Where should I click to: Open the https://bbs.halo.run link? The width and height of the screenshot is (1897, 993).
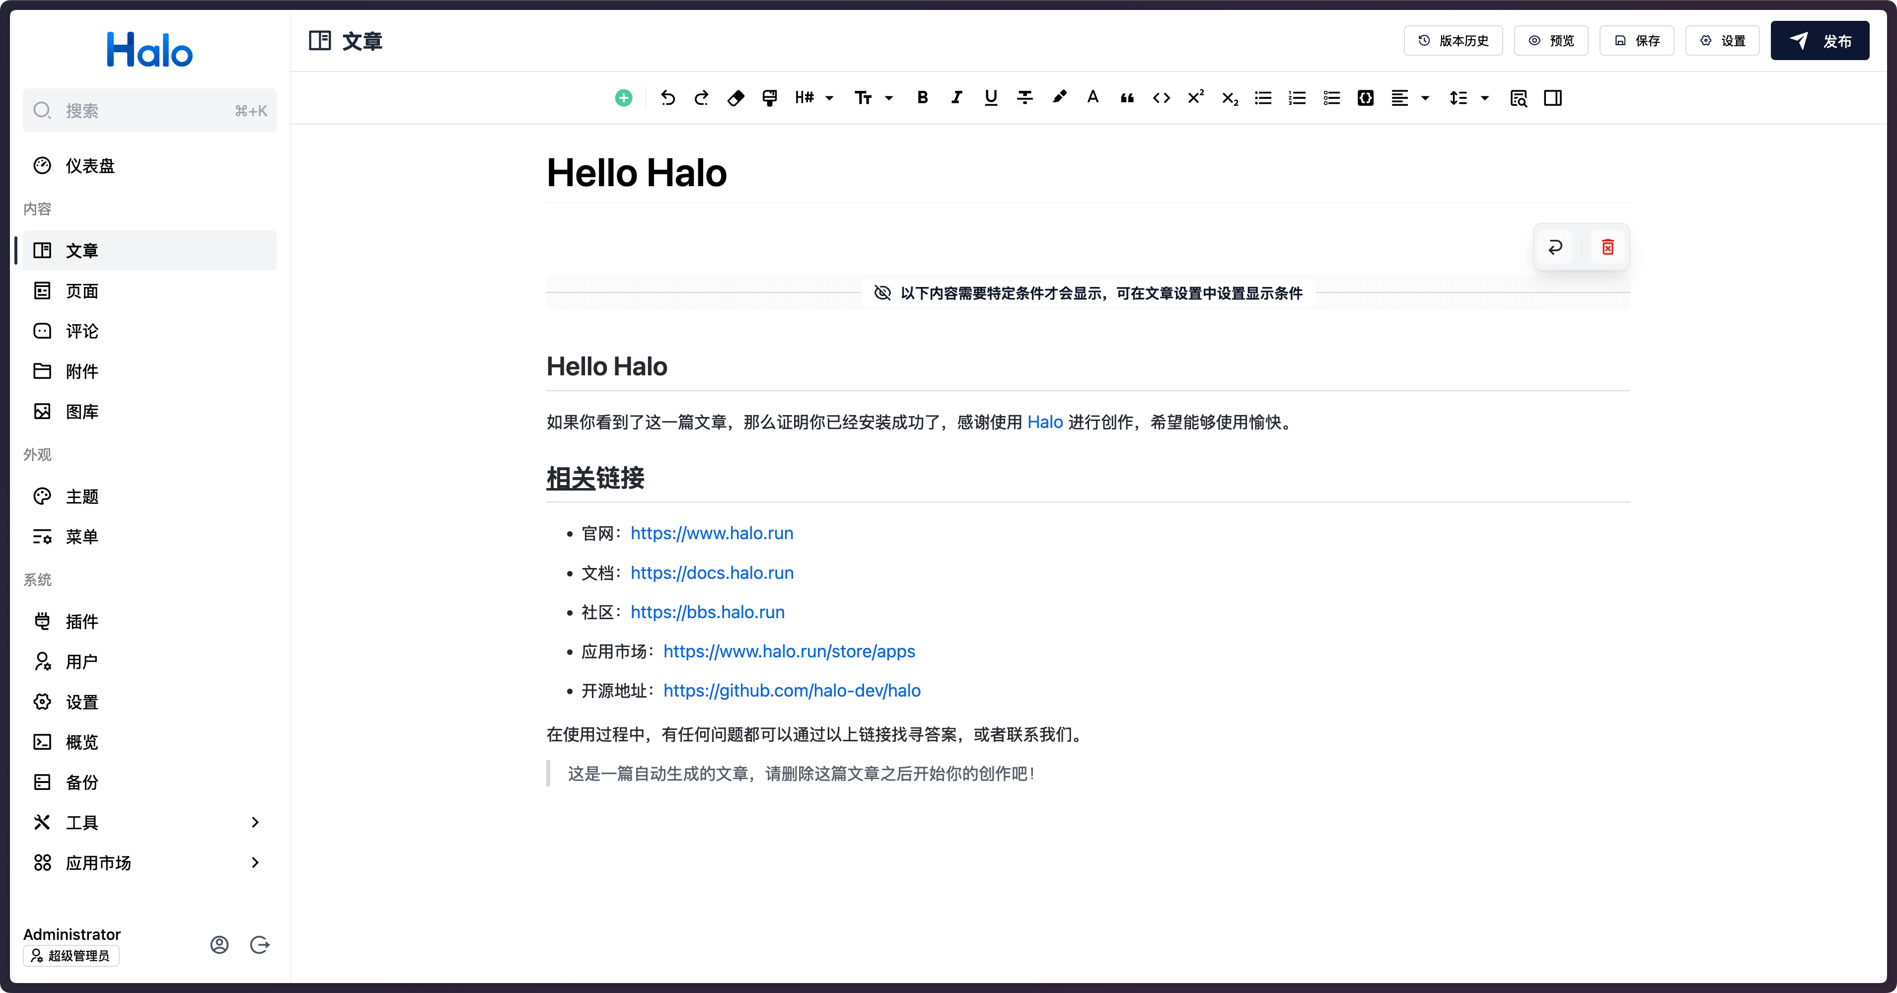click(707, 612)
